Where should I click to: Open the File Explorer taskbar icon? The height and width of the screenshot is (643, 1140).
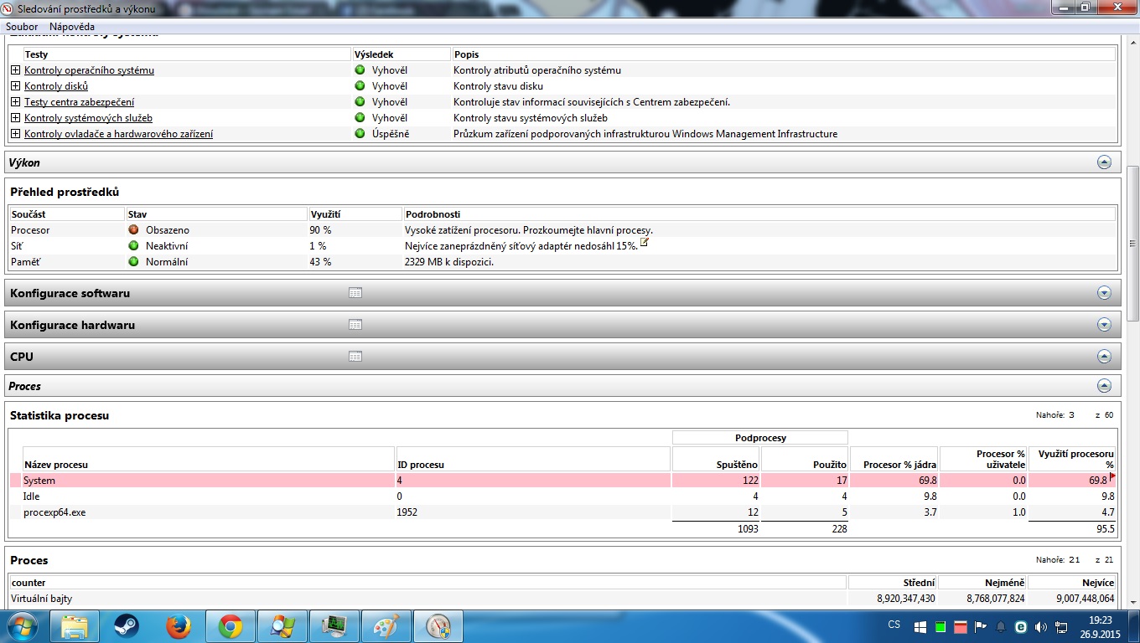tap(75, 626)
